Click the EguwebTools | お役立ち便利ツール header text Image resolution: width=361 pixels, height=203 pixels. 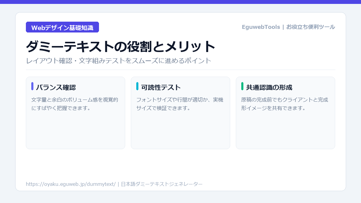(x=288, y=27)
